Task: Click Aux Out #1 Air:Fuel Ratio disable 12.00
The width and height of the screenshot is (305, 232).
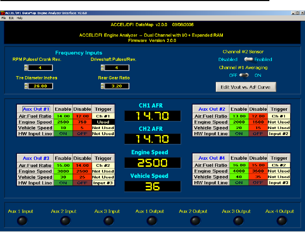Action: [82, 116]
